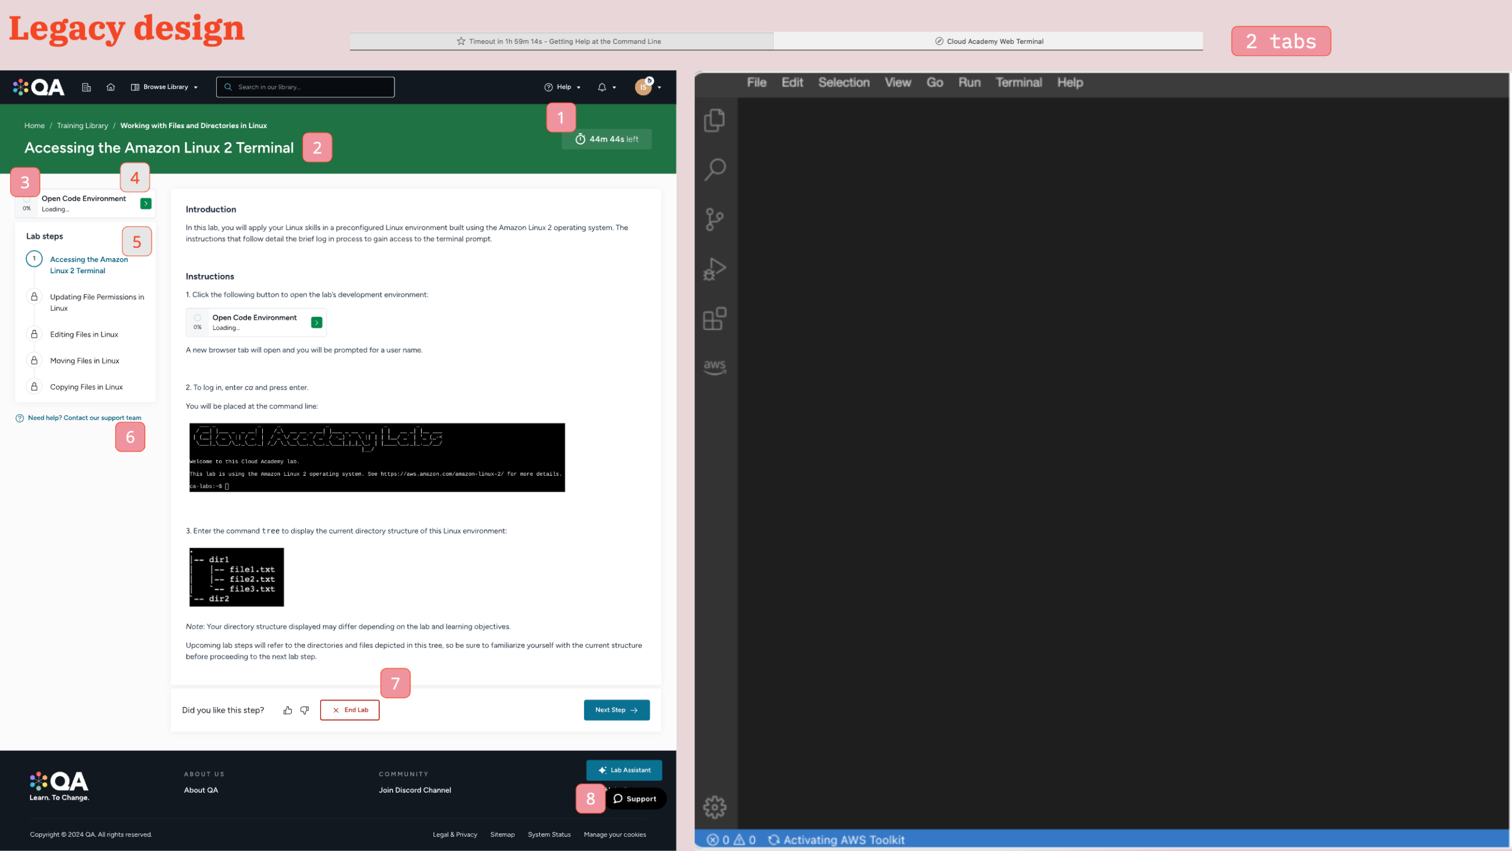This screenshot has height=851, width=1512.
Task: Expand the Browse Library dropdown
Action: point(164,87)
